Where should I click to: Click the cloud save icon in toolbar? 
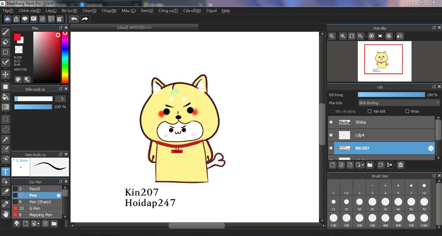click(7, 19)
